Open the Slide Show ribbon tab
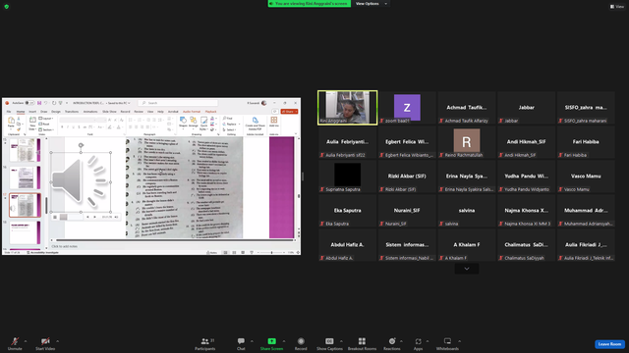The width and height of the screenshot is (629, 353). (x=109, y=112)
